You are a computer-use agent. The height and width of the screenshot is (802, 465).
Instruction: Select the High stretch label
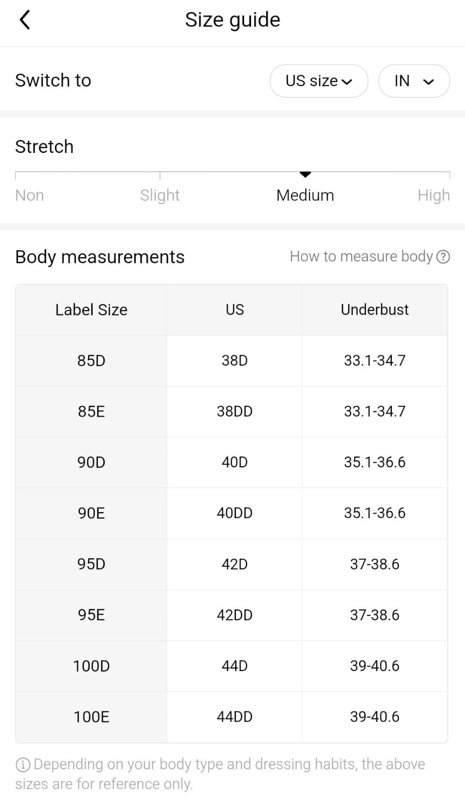pyautogui.click(x=433, y=195)
